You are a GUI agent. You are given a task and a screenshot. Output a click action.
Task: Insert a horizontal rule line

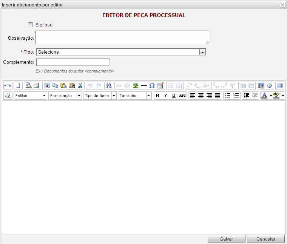tap(144, 85)
